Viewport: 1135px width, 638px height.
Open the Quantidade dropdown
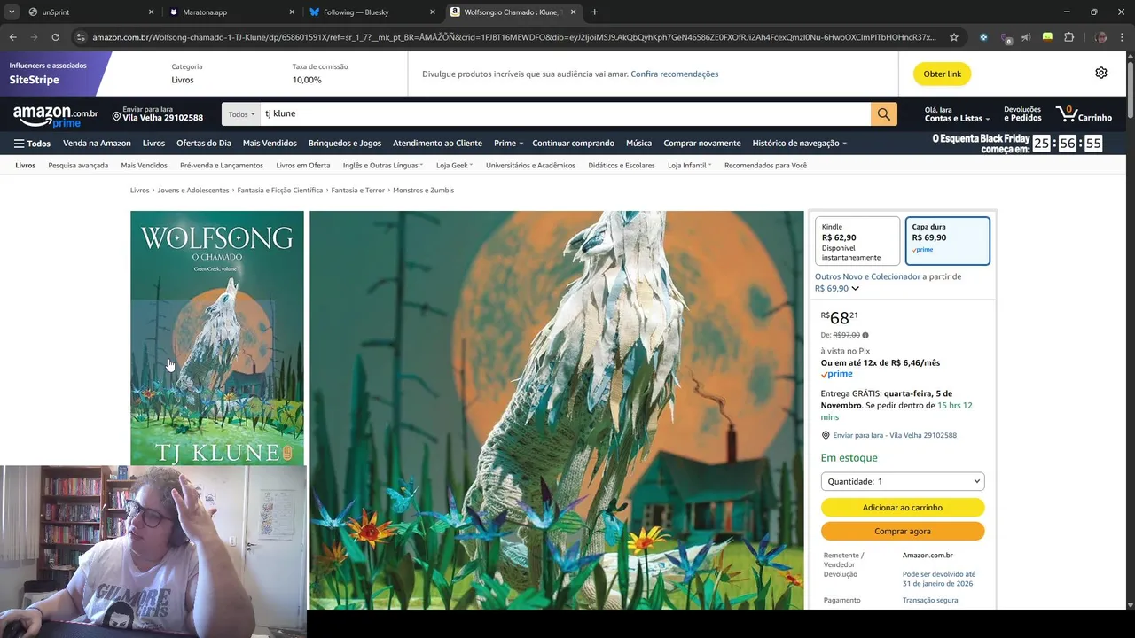903,481
